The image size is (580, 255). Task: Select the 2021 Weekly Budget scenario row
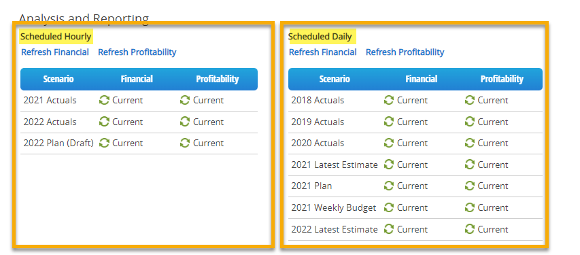click(x=415, y=207)
